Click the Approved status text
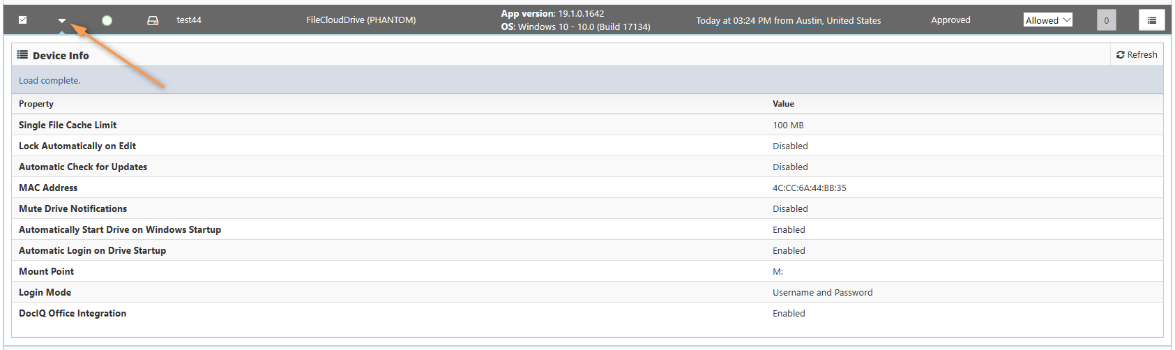Screen dimensions: 1175x350 point(950,20)
